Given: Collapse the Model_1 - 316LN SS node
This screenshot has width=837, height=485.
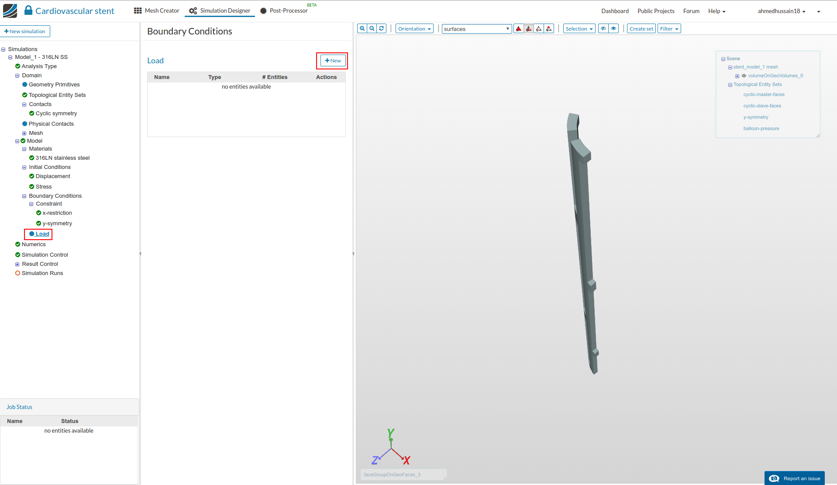Looking at the screenshot, I should 10,58.
